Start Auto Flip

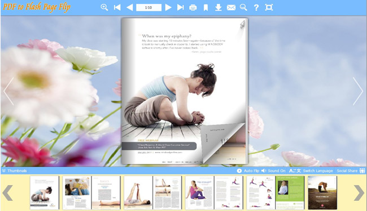pos(248,170)
